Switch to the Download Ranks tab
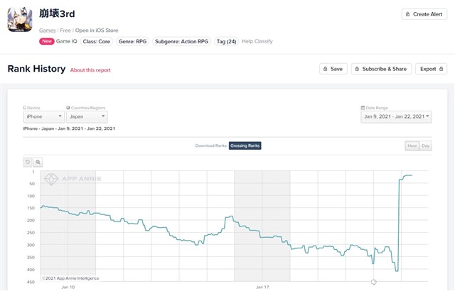Image resolution: width=455 pixels, height=291 pixels. point(211,145)
